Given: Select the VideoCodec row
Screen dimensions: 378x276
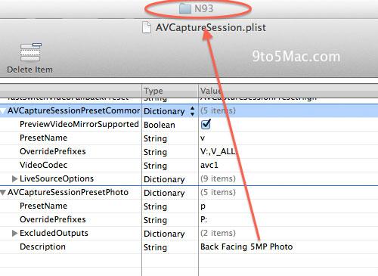Looking at the screenshot, I should click(189, 166).
